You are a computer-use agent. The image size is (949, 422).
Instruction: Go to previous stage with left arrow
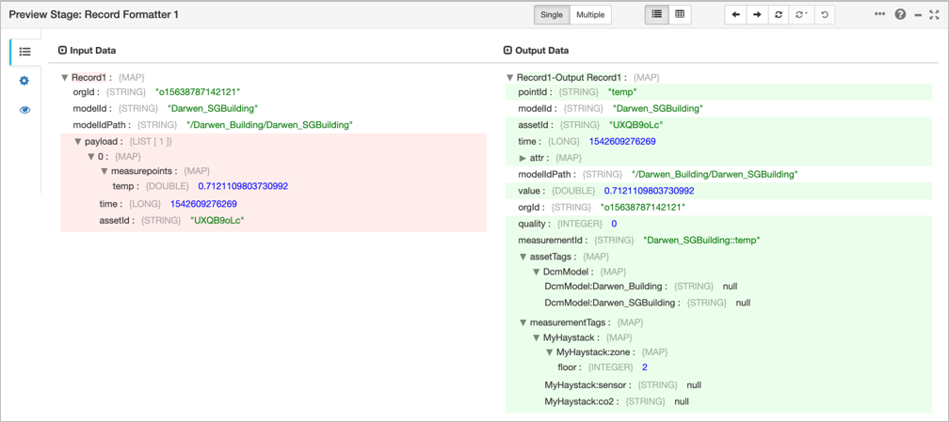pos(736,15)
